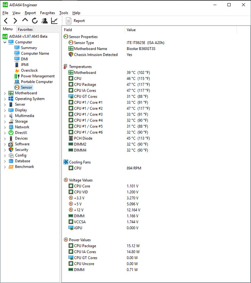Screen dimensions: 251x283
Task: Click the Power Management battery icon
Action: point(17,76)
